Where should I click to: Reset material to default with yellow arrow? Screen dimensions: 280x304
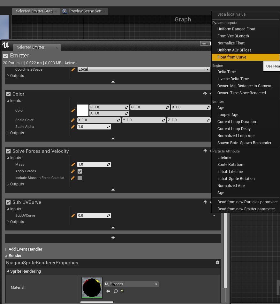(122, 291)
